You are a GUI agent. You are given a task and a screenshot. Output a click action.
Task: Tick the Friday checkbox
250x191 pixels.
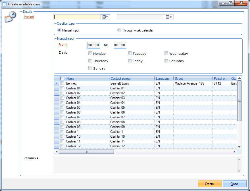point(130,61)
